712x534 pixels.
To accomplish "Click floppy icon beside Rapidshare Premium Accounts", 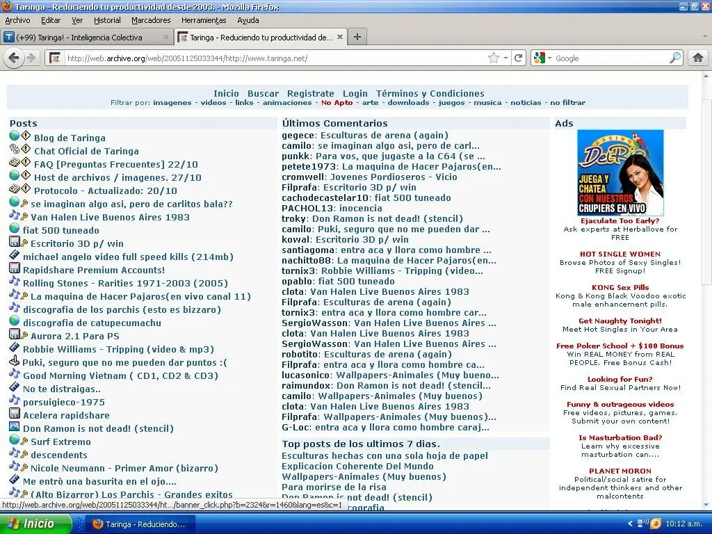I will 15,268.
